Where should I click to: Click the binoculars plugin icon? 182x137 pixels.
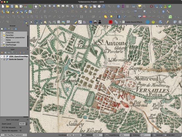(x=95, y=22)
